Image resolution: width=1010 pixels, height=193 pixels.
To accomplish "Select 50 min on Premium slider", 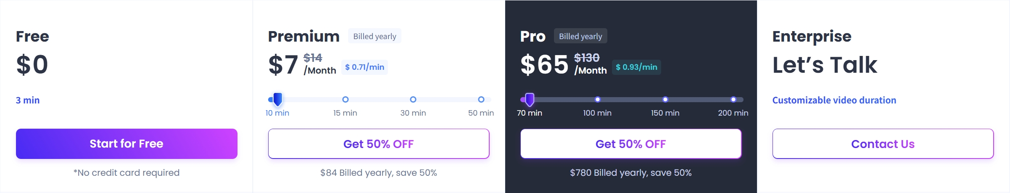I will coord(481,100).
